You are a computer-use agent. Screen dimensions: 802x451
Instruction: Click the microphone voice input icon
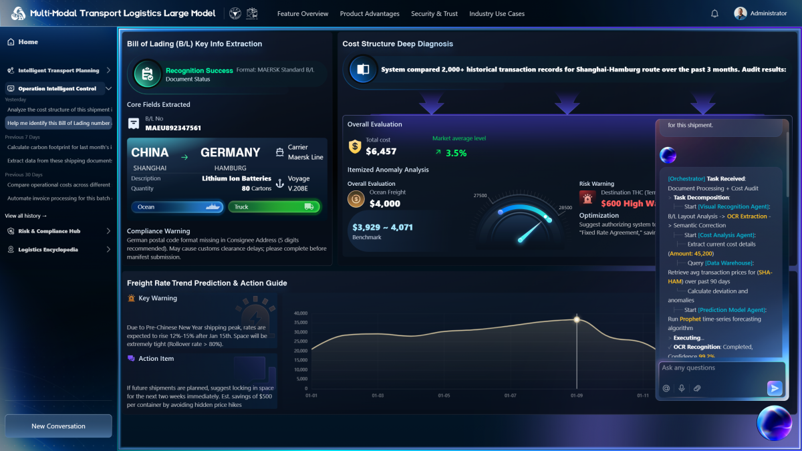pyautogui.click(x=682, y=388)
